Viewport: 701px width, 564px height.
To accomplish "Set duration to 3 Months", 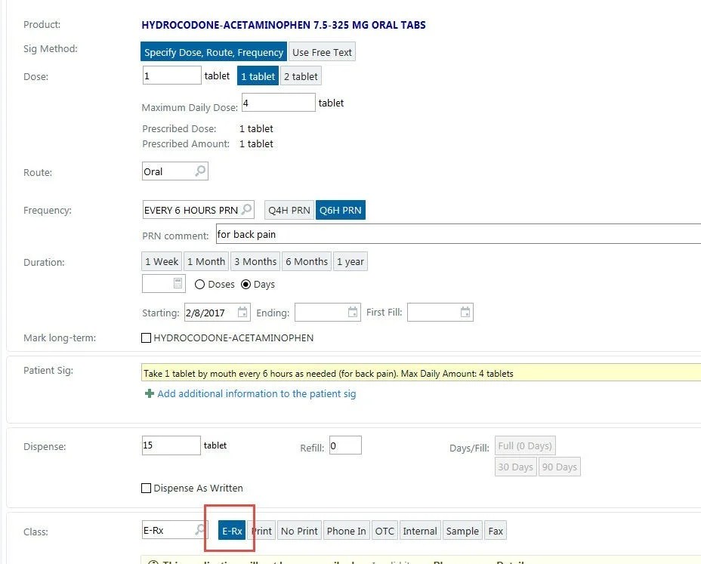I will [255, 261].
